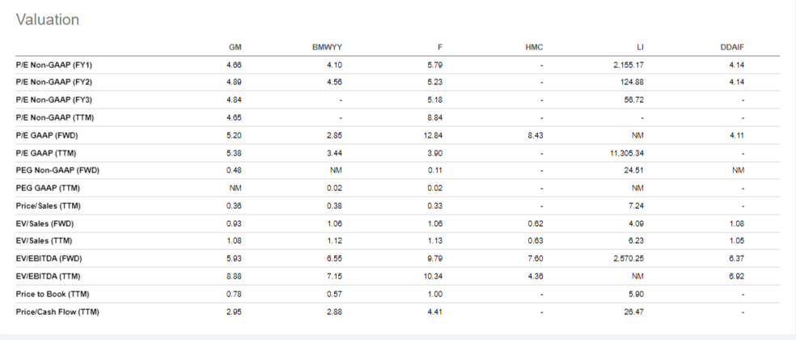Click LI's P/E FY1 value 2,155.17
Viewport: 796px width, 340px height.
point(628,65)
